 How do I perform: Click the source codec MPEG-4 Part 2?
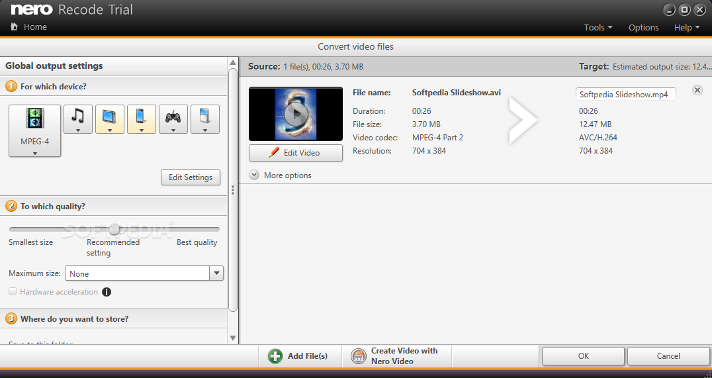coord(438,137)
